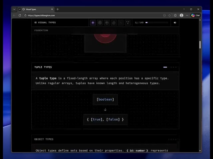The image size is (213, 159).
Task: Click the red circle visualization
Action: pyautogui.click(x=105, y=38)
